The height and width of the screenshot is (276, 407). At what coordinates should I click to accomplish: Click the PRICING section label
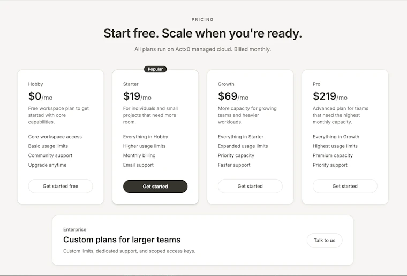pos(203,19)
